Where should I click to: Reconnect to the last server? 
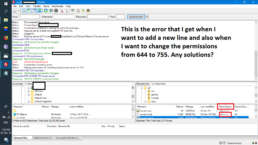66,11
